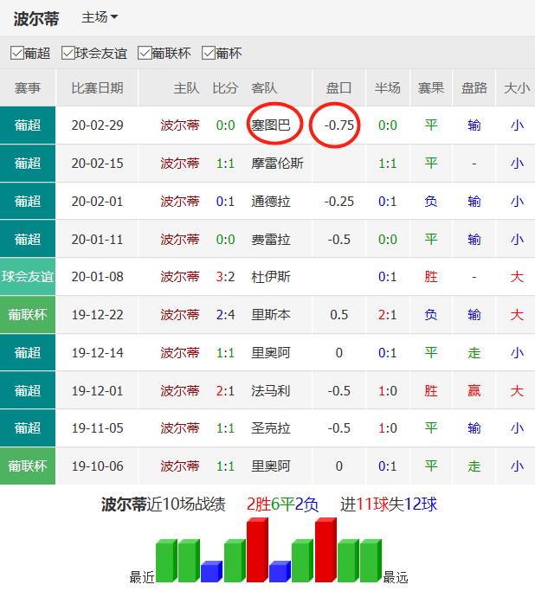Click the leftmost green bar beside 最近

pos(165,561)
